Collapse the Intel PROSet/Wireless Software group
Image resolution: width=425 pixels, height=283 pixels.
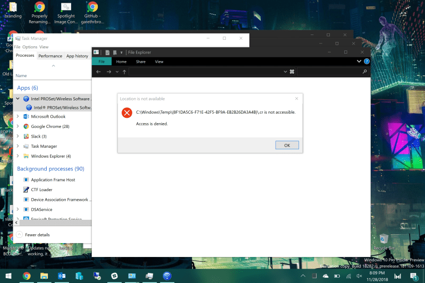pos(18,99)
